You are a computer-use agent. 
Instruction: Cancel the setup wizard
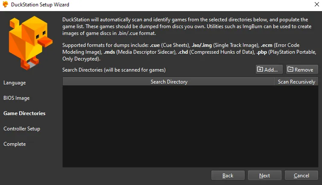301,175
